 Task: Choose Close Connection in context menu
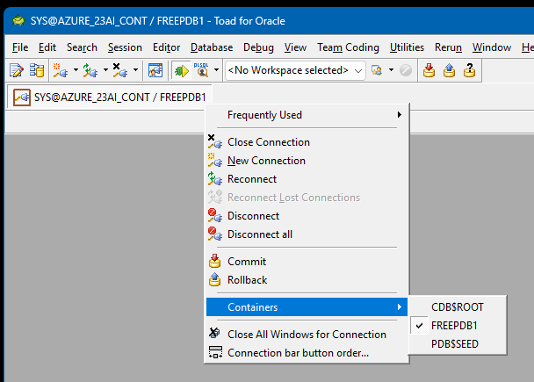click(x=307, y=142)
